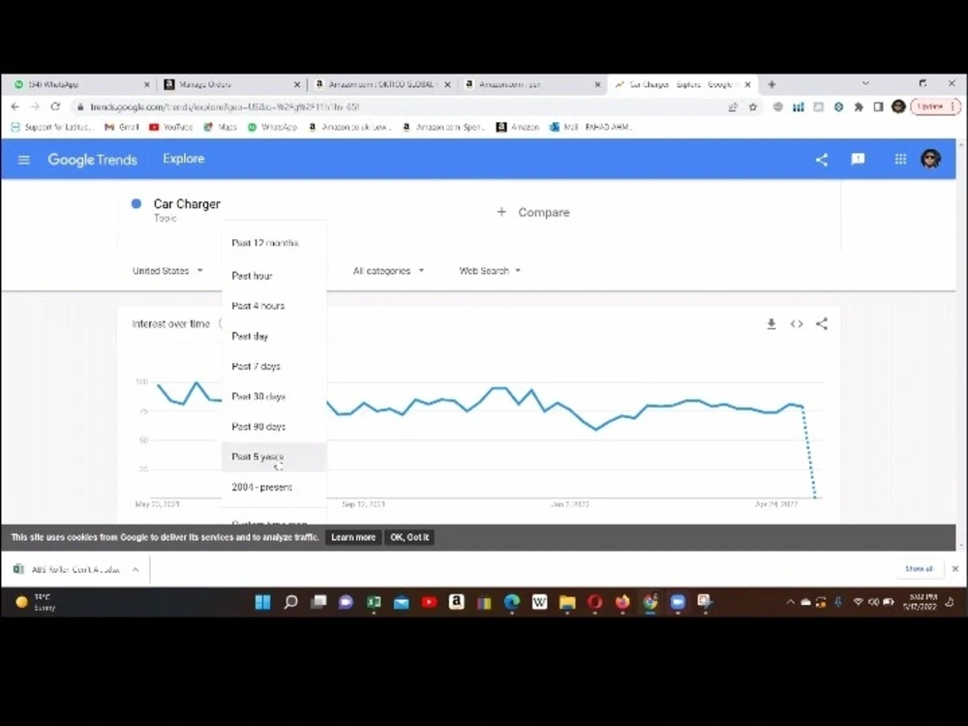Open Microsoft Edge from taskbar
Image resolution: width=968 pixels, height=726 pixels.
pos(512,602)
